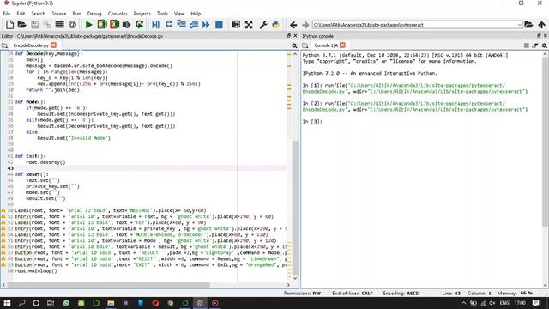Open the Tools menu

(x=162, y=14)
